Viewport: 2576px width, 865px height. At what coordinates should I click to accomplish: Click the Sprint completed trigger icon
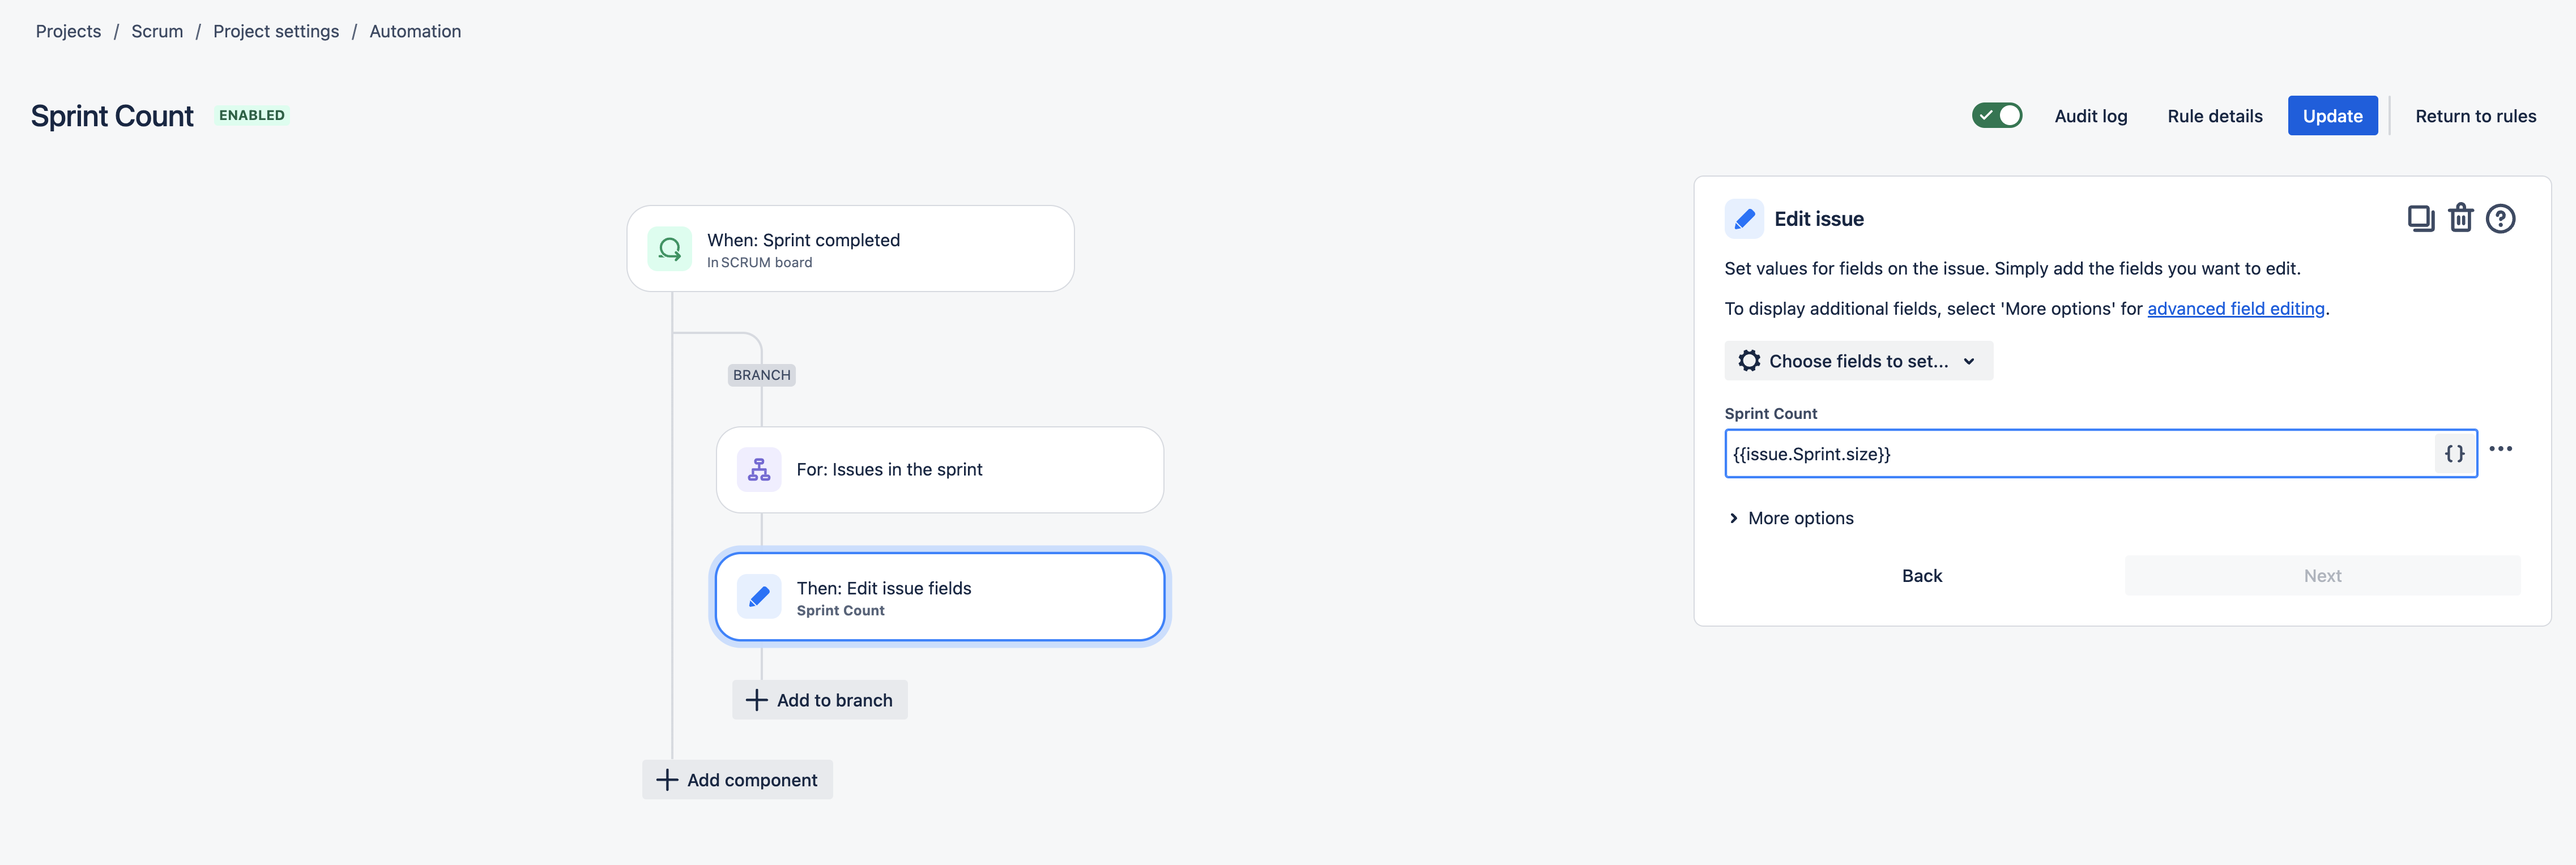(669, 249)
